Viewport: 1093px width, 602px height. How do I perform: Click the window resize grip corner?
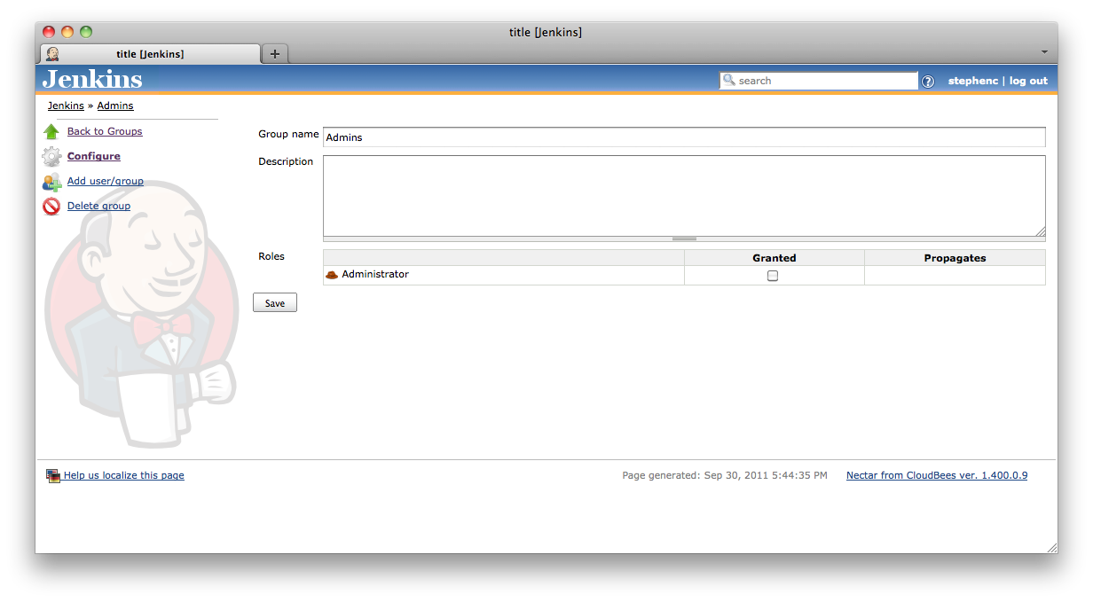[1051, 548]
